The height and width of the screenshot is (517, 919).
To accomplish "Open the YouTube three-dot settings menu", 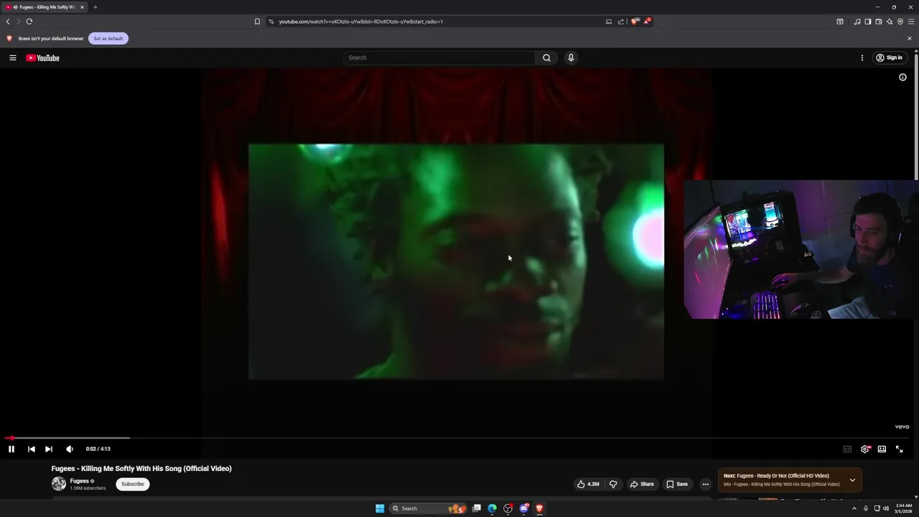I will coord(862,57).
